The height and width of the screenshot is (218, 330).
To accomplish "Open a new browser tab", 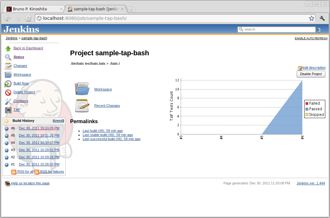I will [131, 9].
